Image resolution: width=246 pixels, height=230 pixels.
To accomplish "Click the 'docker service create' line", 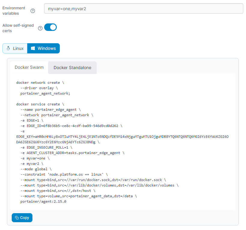I will pyautogui.click(x=40, y=104).
